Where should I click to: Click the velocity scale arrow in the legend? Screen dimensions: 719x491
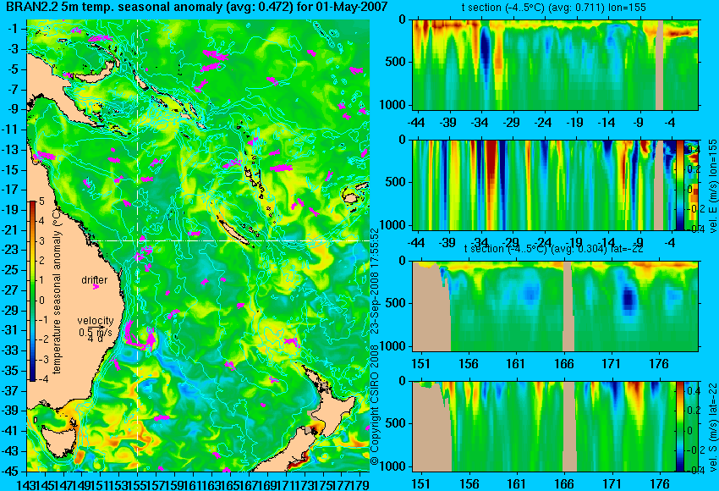point(95,326)
